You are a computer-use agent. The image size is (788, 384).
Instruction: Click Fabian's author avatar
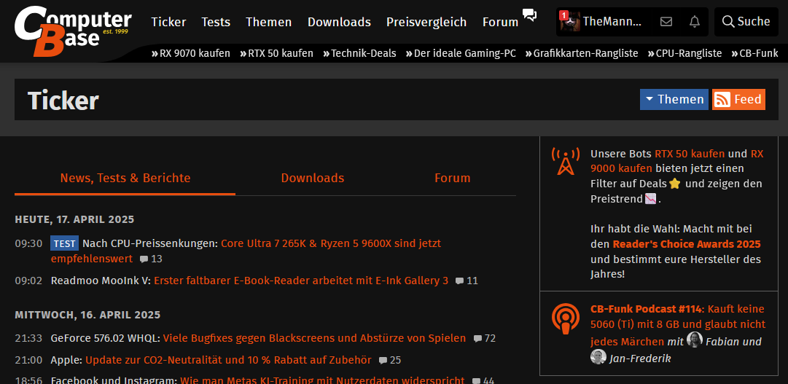695,340
